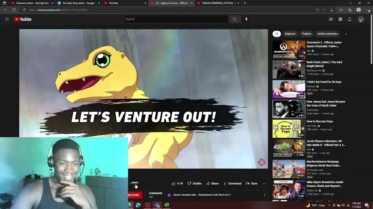This screenshot has width=373, height=209.
Task: Open Microsoft Edge from the taskbar
Action: click(x=138, y=205)
